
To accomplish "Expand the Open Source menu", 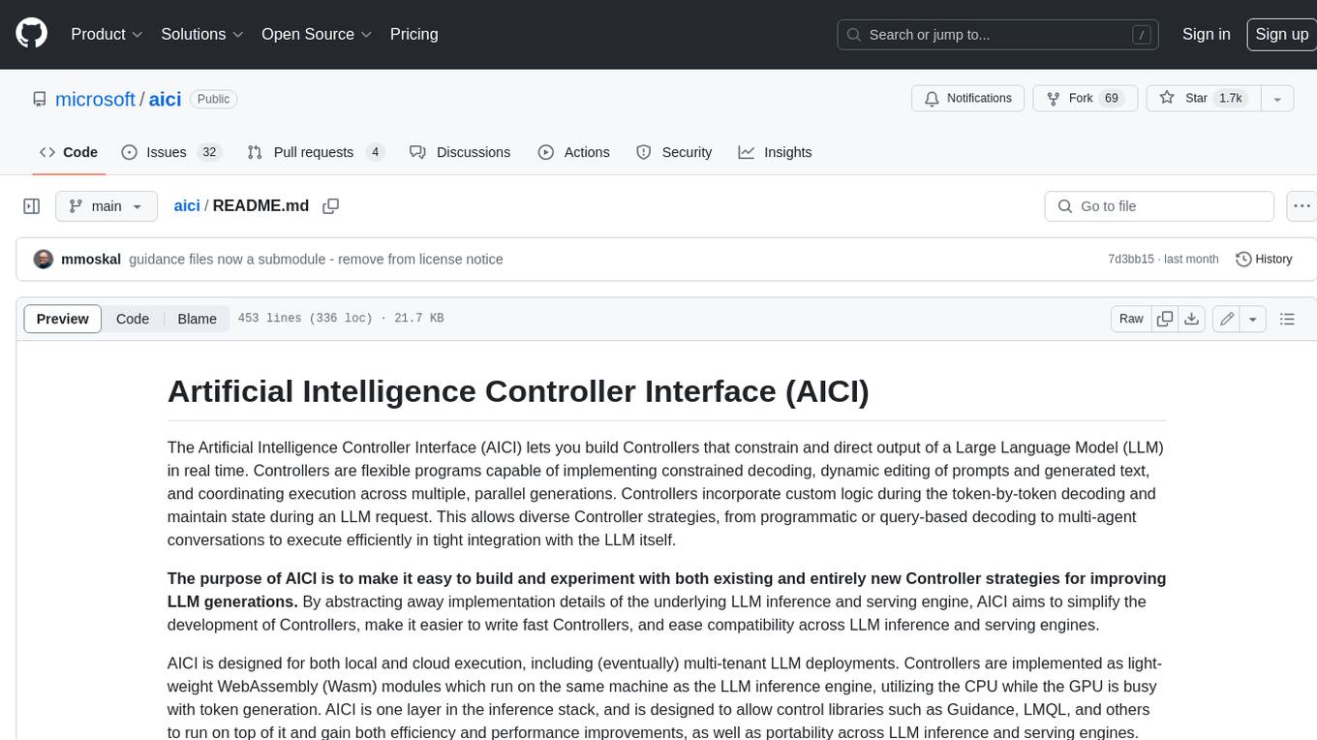I will click(317, 34).
